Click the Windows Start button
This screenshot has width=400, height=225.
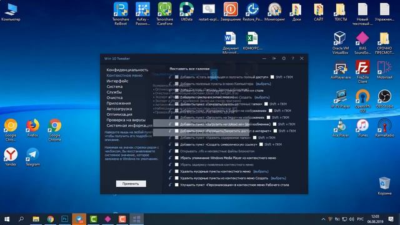click(7, 219)
